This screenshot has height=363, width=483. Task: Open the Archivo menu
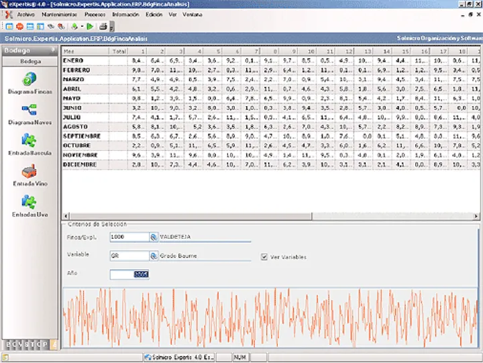point(26,13)
